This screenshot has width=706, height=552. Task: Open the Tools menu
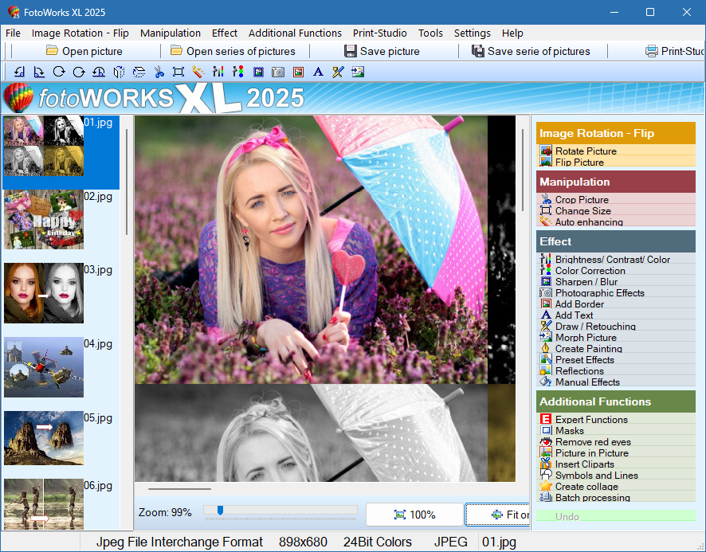[x=430, y=33]
